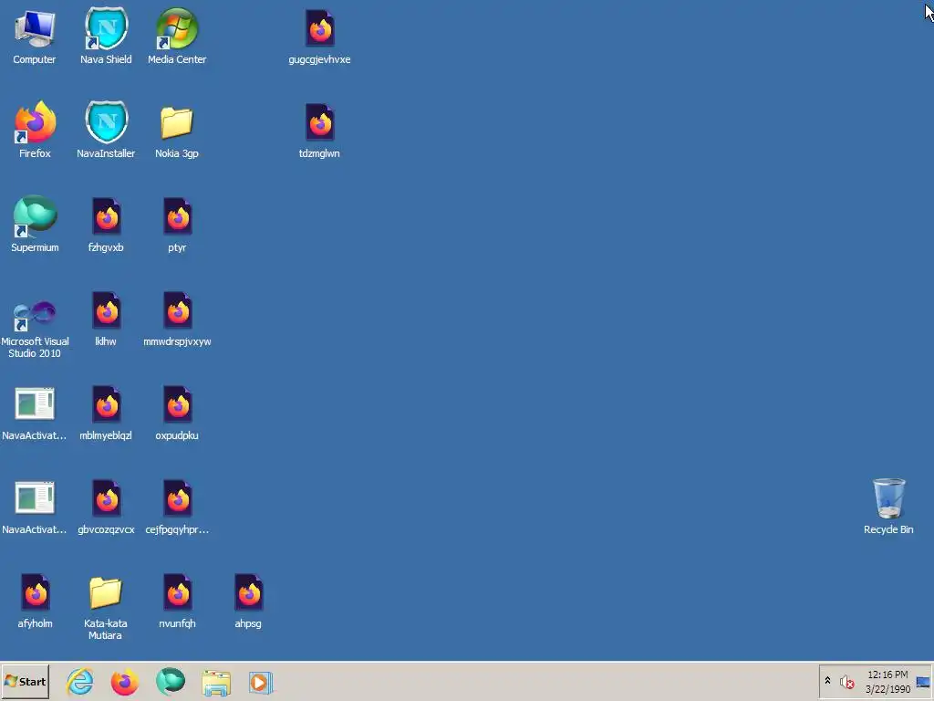Launch Supermium from the taskbar

pyautogui.click(x=171, y=682)
